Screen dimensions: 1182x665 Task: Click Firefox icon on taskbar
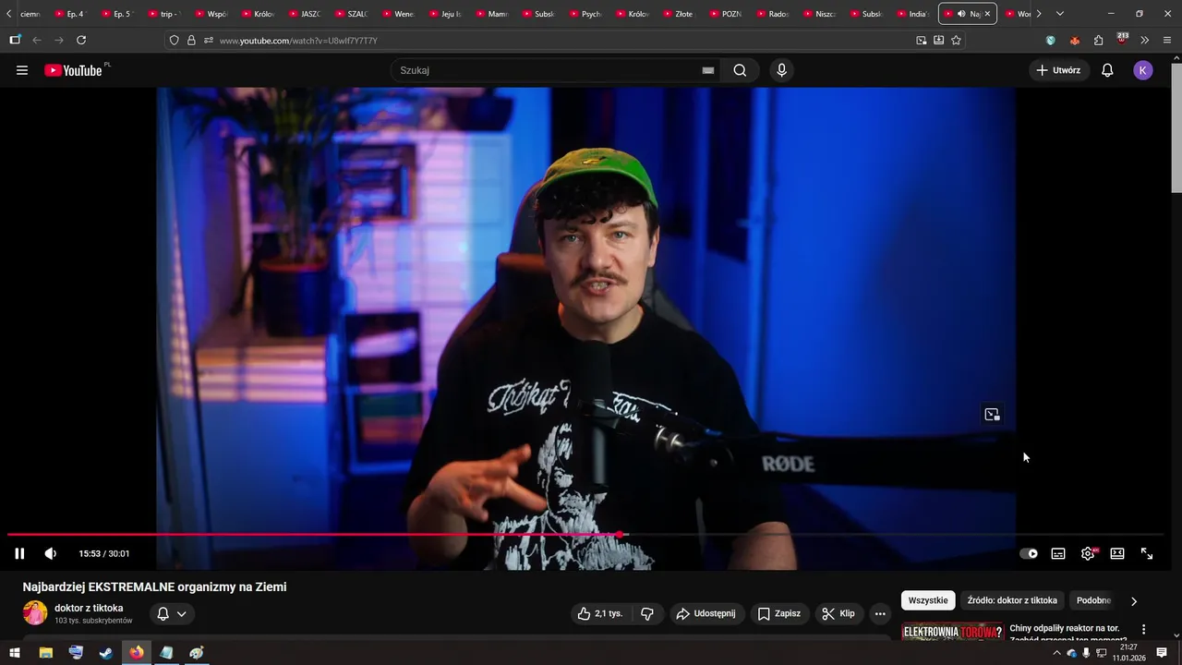point(137,653)
